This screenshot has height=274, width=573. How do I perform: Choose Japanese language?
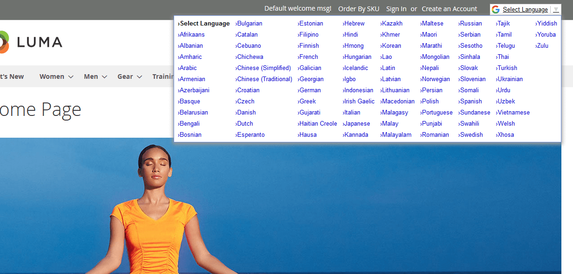357,123
